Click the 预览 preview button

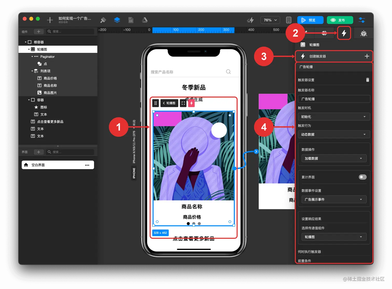[x=310, y=20]
